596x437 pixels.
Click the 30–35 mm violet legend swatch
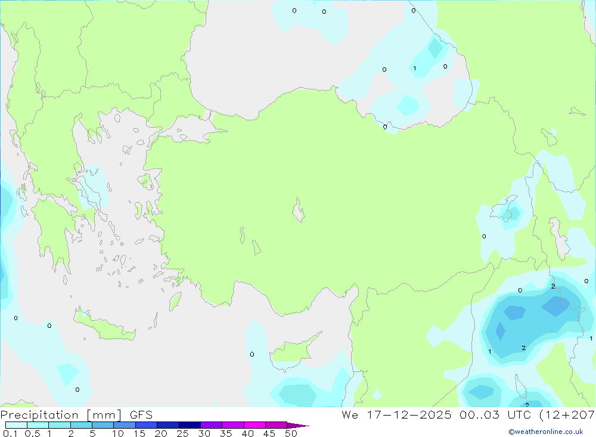tap(211, 425)
